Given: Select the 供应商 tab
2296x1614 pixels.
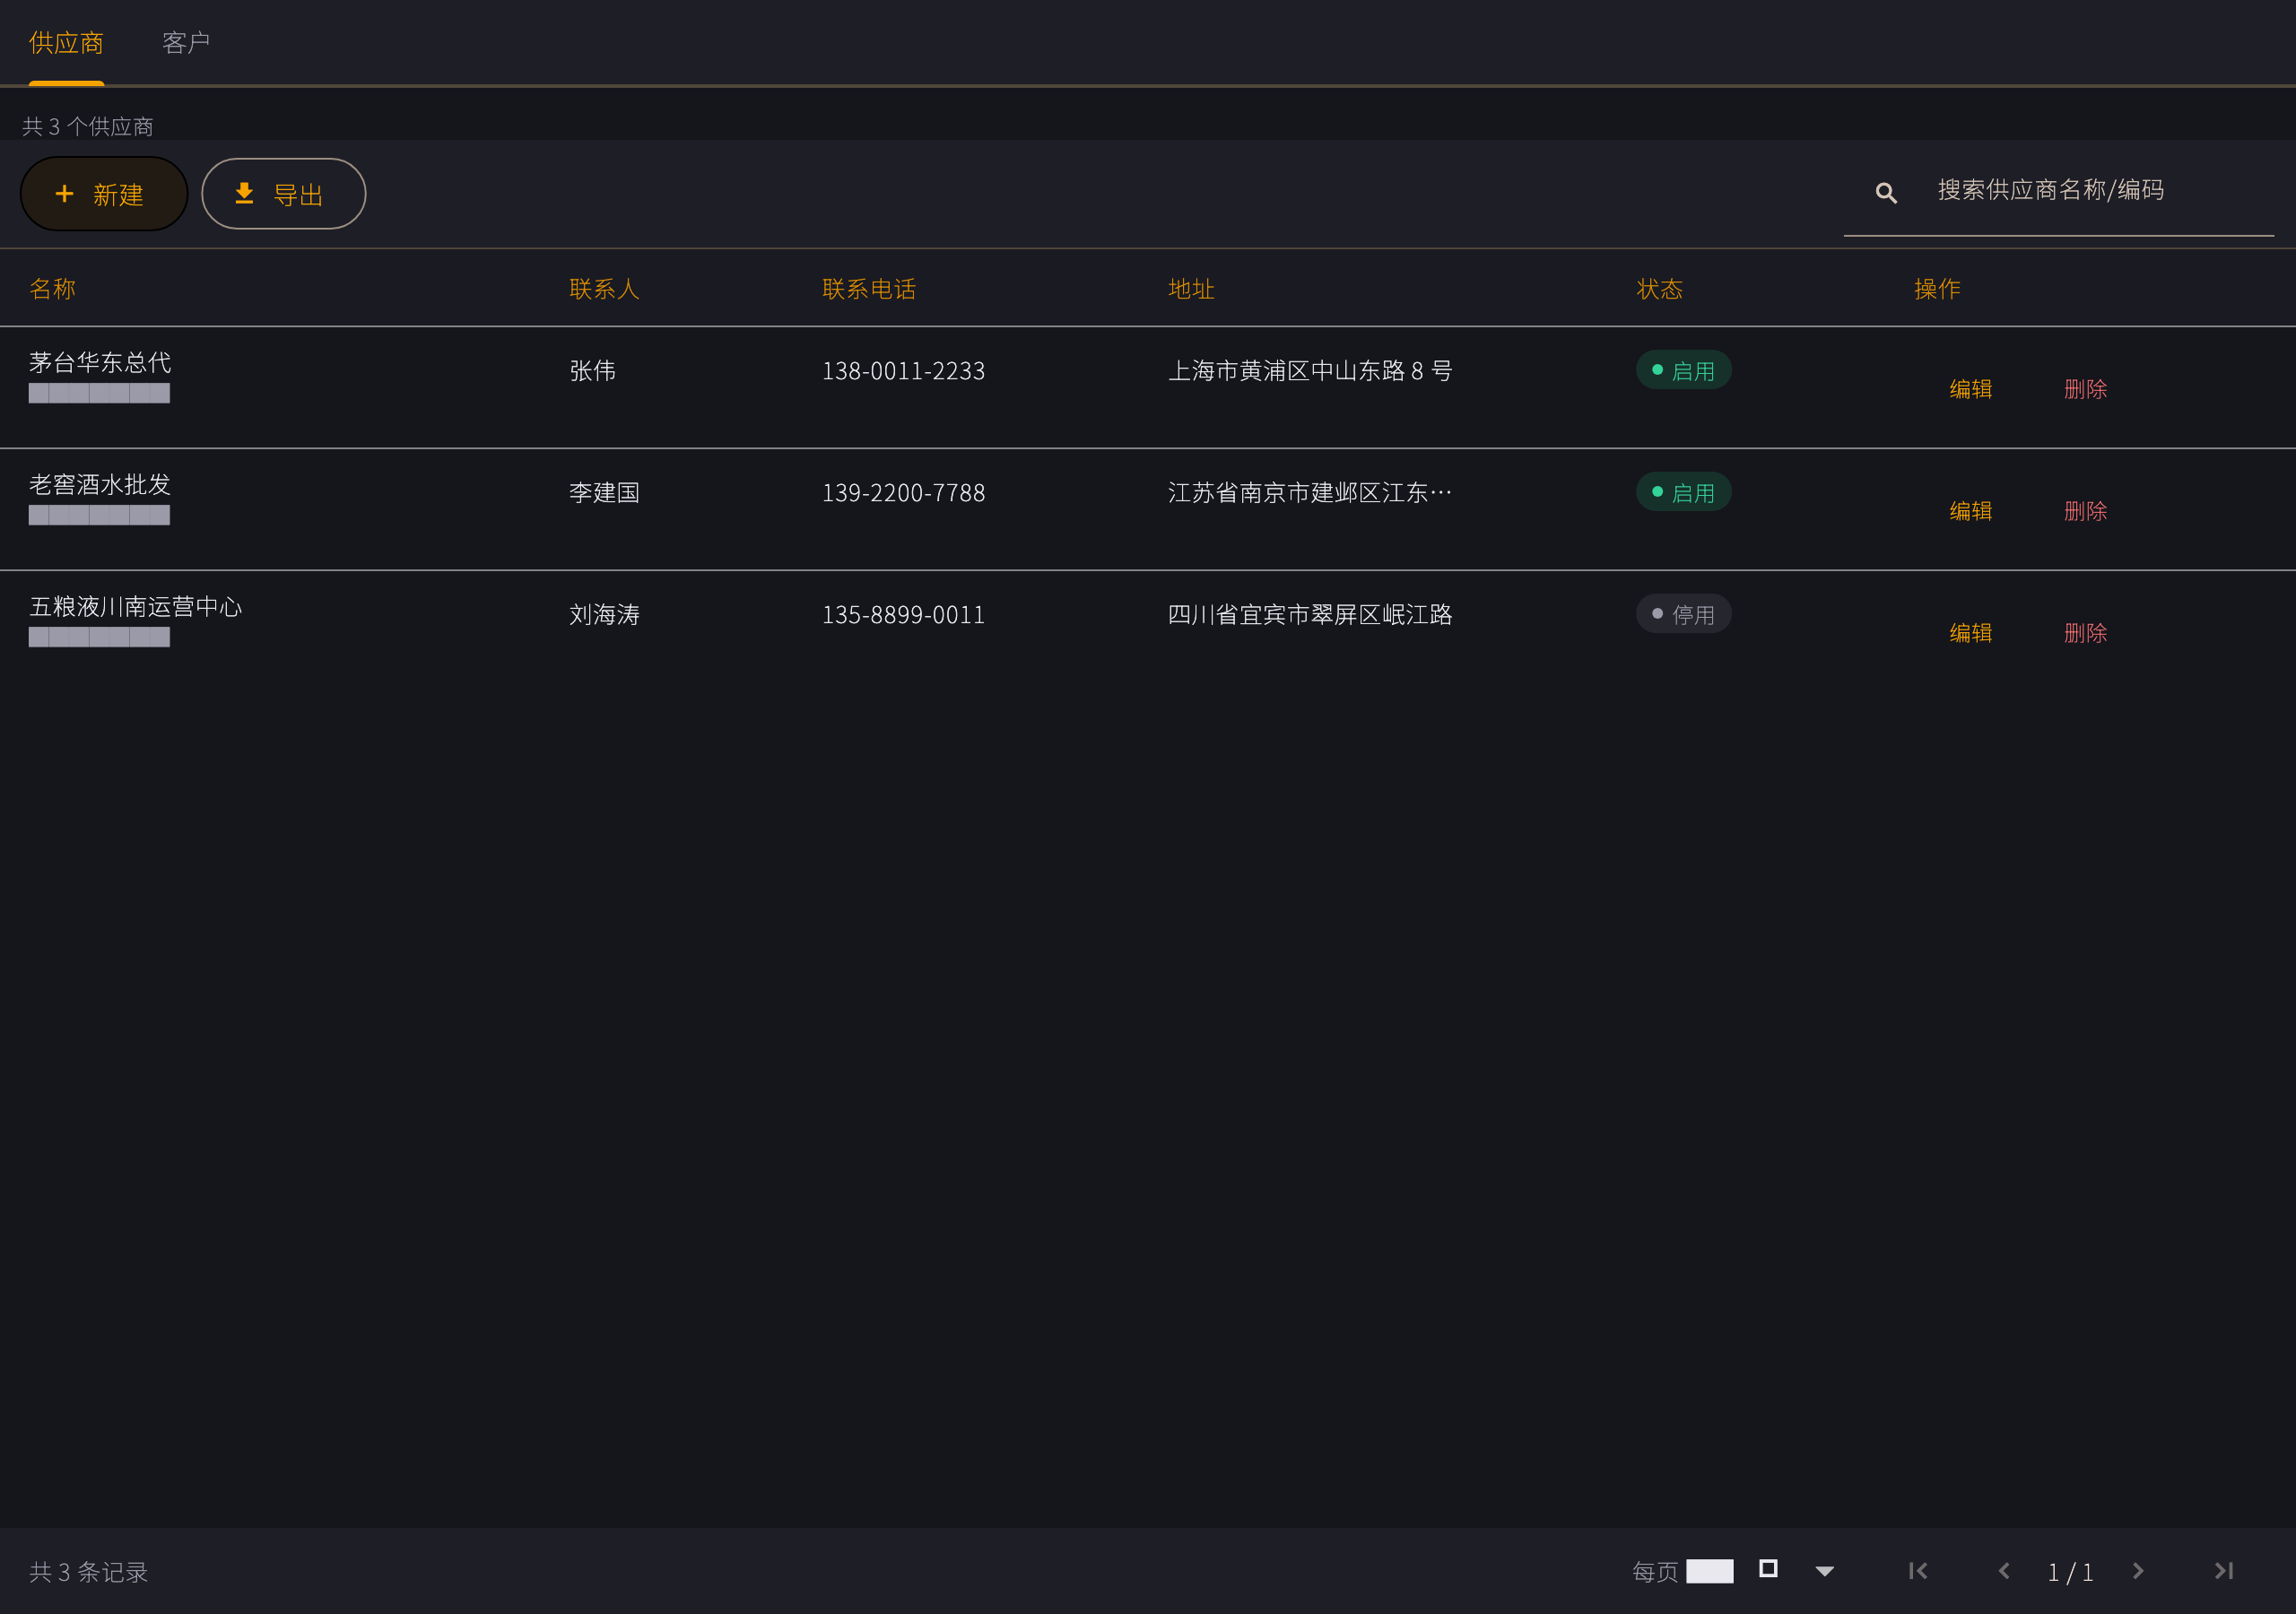Looking at the screenshot, I should tap(66, 43).
